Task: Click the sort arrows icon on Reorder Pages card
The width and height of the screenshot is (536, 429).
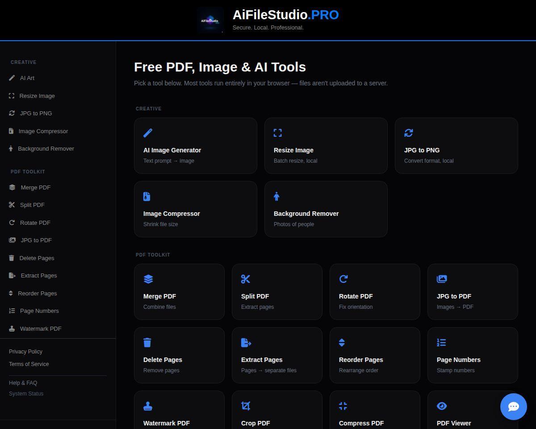Action: (x=342, y=342)
